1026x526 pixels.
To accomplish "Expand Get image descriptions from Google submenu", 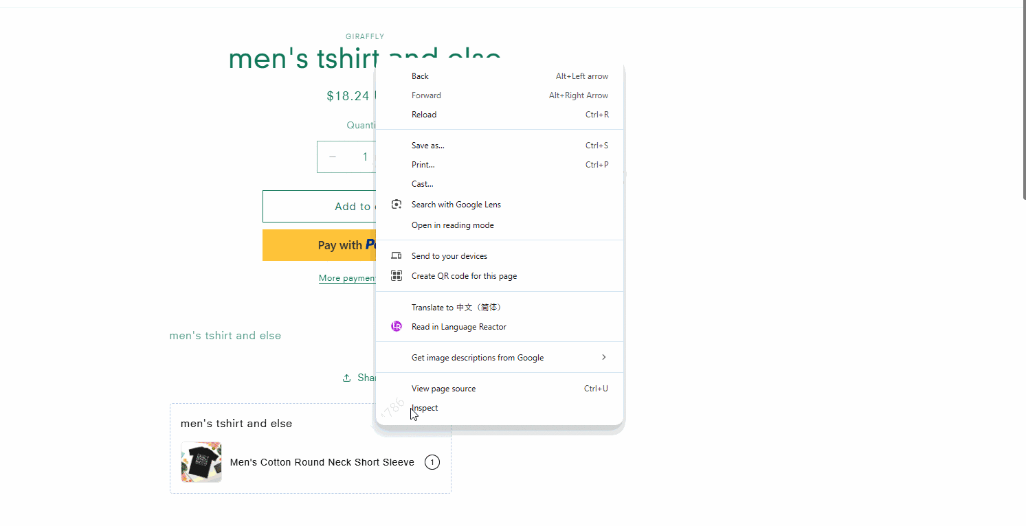I will point(500,357).
